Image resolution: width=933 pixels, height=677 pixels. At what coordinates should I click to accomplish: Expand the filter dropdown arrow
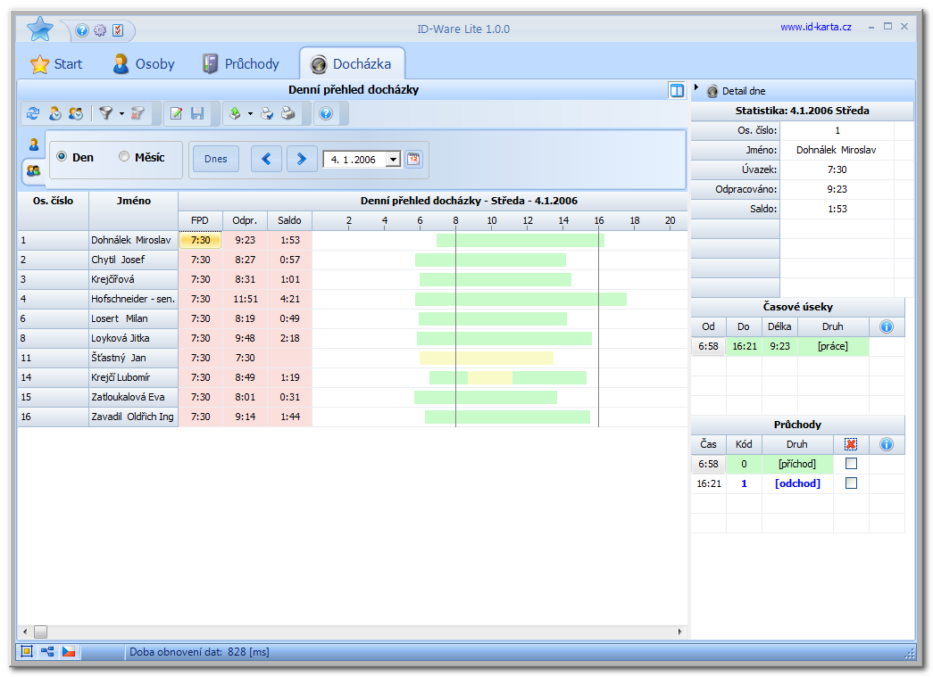[x=121, y=113]
